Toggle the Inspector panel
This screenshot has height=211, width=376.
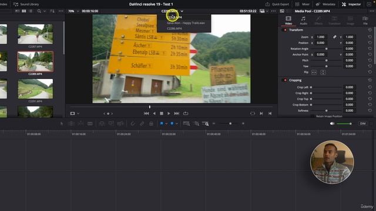point(351,4)
